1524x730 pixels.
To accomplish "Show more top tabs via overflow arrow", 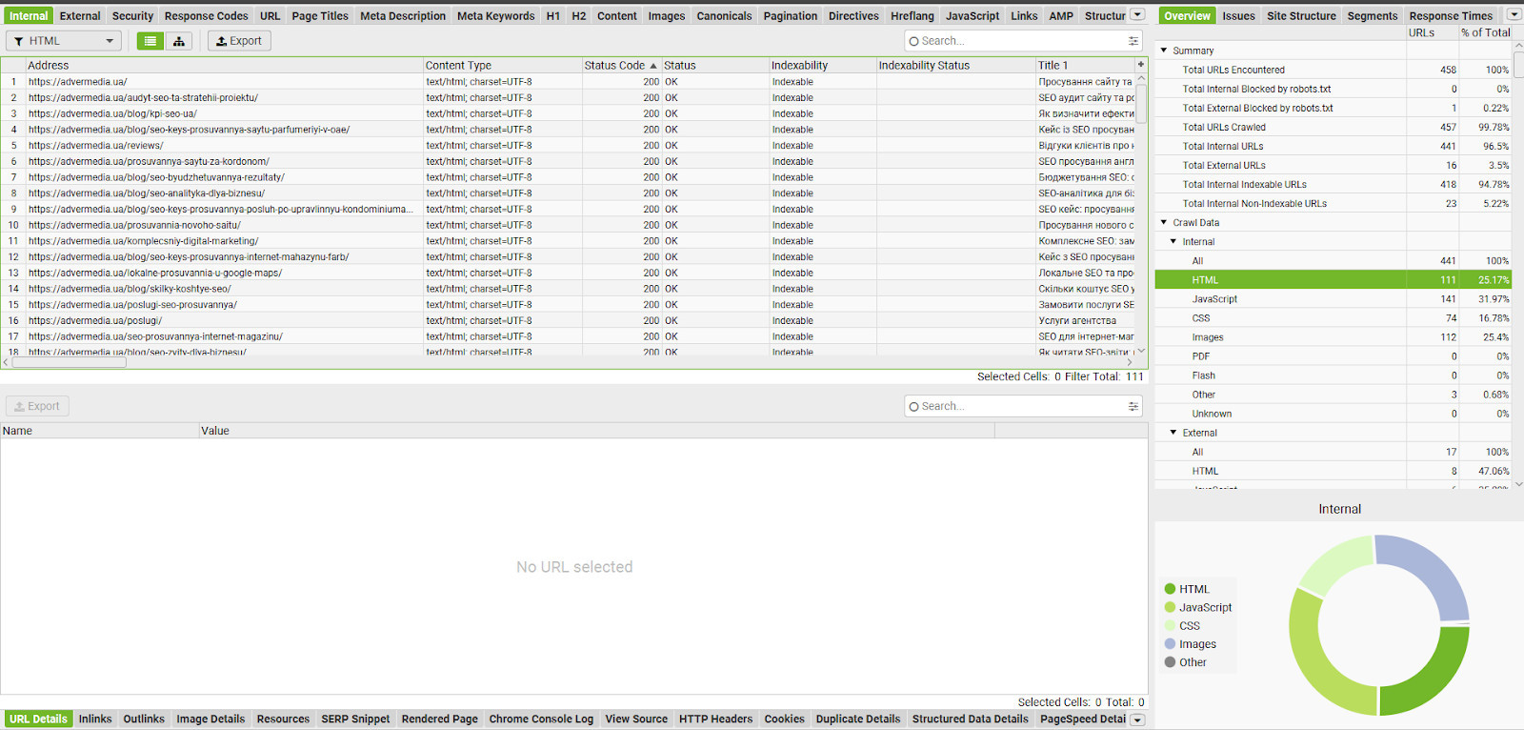I will [x=1137, y=15].
